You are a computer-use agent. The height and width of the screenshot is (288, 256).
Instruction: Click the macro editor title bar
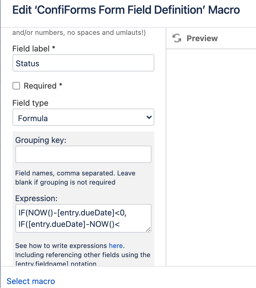pyautogui.click(x=126, y=10)
